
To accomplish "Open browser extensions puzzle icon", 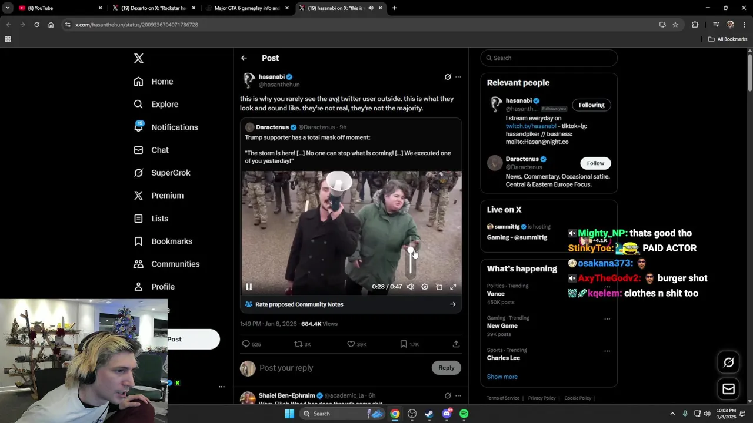I will 695,25.
